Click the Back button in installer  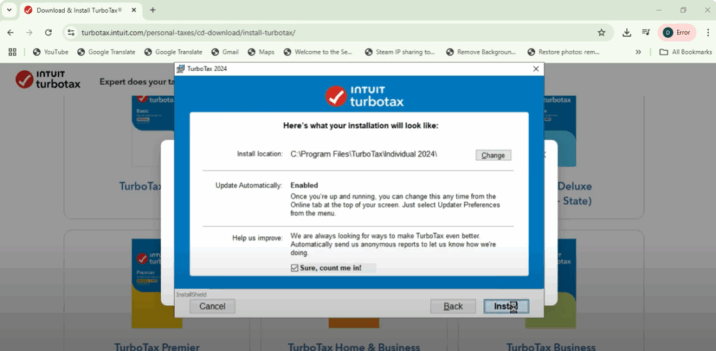click(x=453, y=306)
